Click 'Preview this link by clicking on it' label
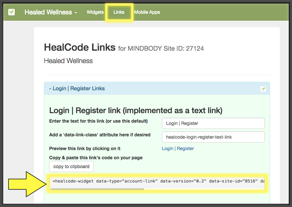 [85, 149]
